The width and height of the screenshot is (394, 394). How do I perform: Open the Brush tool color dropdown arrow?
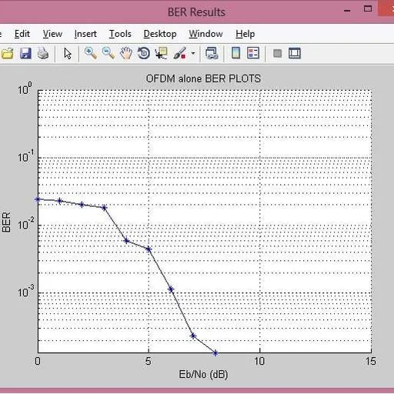[x=193, y=53]
